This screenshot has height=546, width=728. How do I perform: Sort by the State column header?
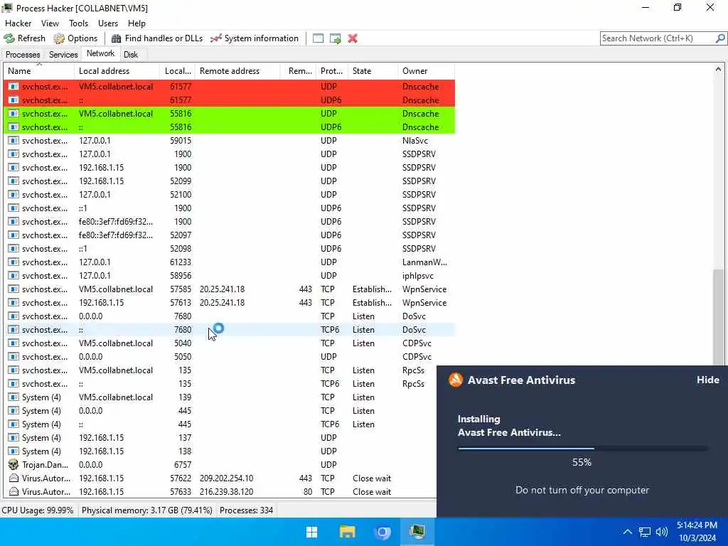point(373,71)
